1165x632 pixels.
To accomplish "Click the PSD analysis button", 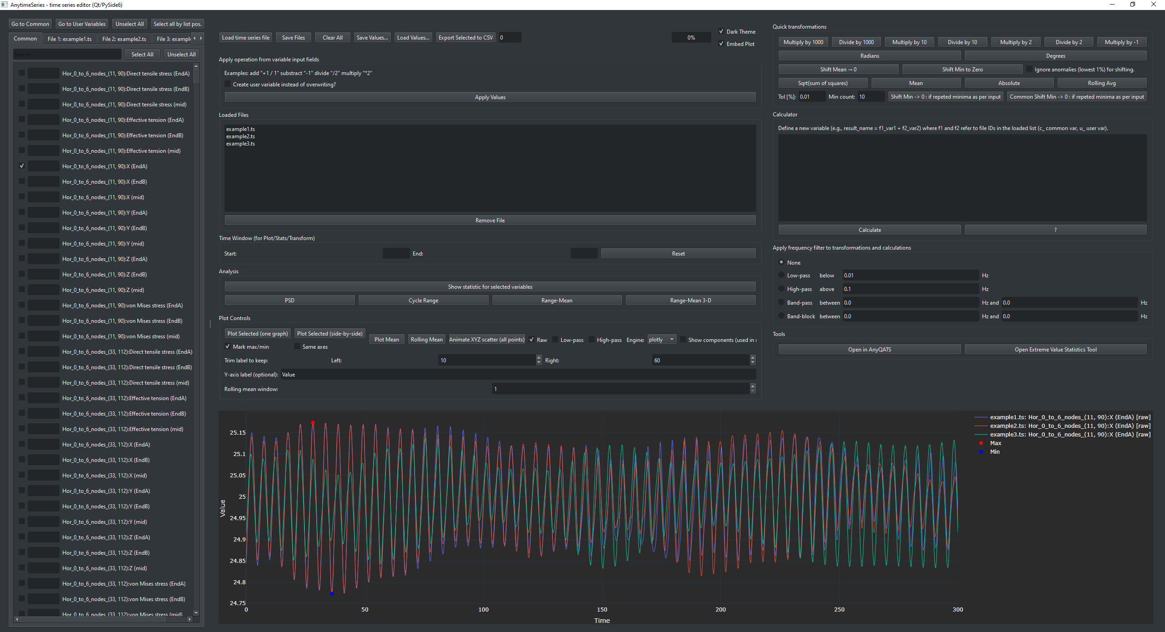I will (290, 300).
